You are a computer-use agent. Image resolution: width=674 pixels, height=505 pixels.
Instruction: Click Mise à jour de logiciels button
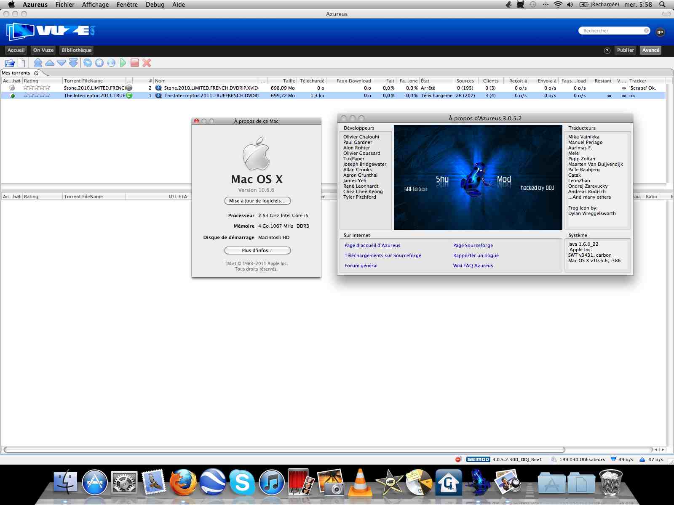[x=257, y=201]
